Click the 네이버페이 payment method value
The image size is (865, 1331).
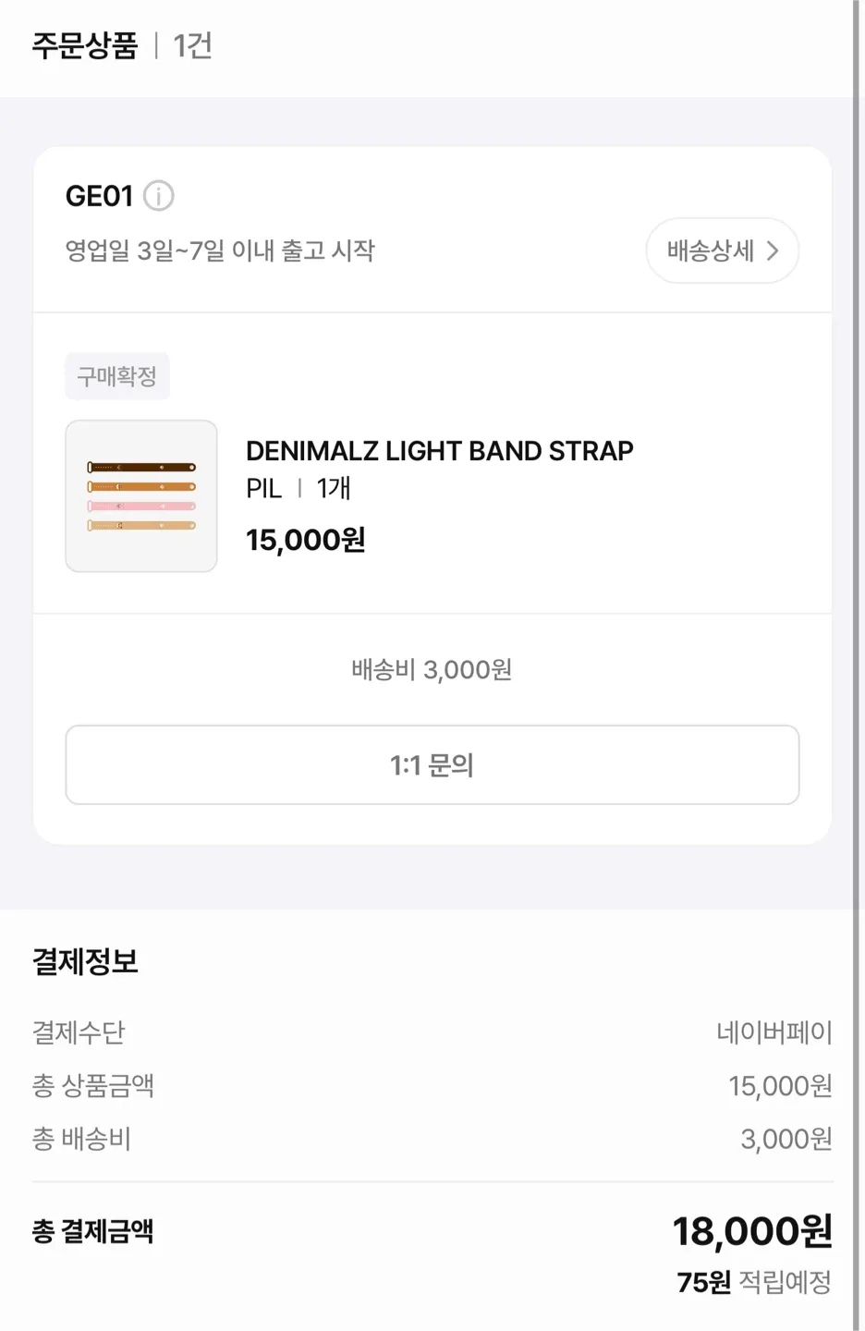click(774, 1032)
